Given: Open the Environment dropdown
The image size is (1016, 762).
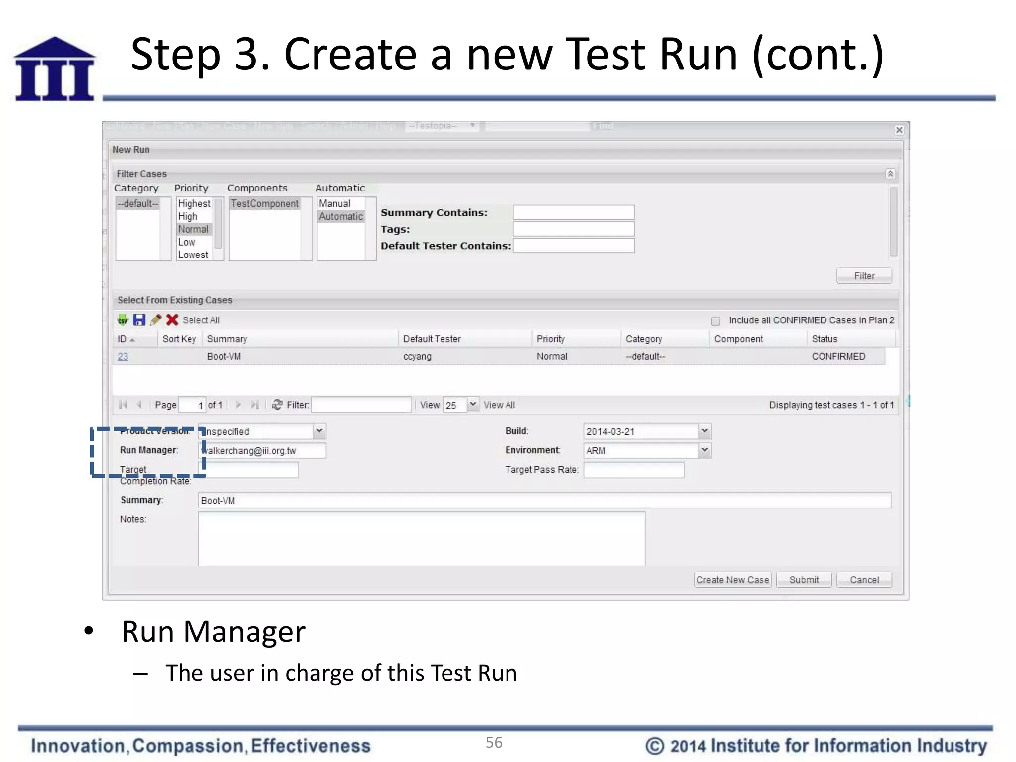Looking at the screenshot, I should click(705, 450).
